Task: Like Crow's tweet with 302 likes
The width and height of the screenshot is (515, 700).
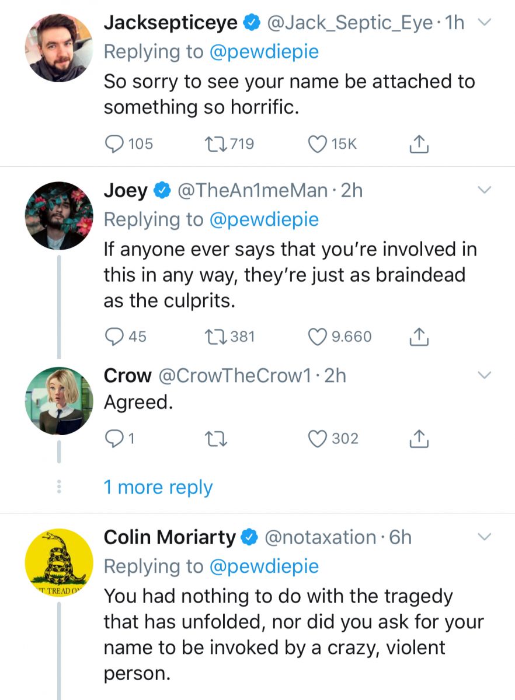Action: (x=316, y=439)
